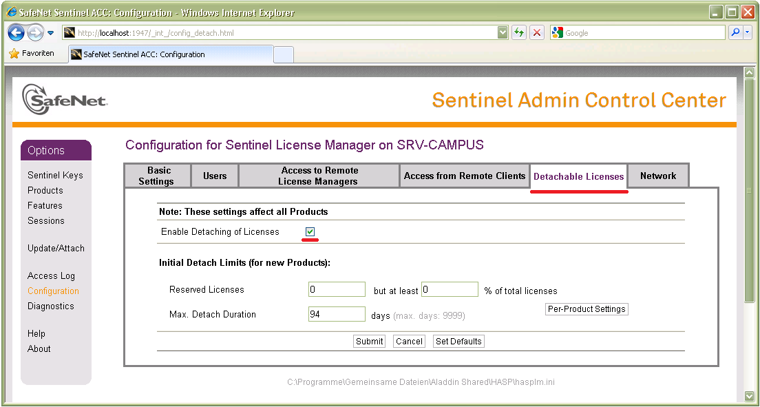760x407 pixels.
Task: Stop loading with the red X icon
Action: (x=536, y=33)
